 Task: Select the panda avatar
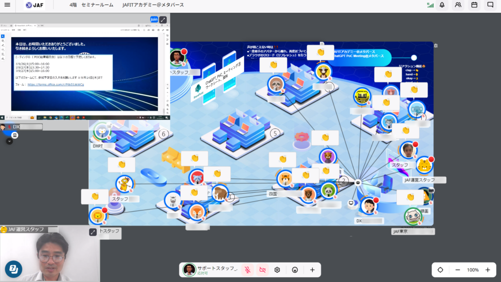(x=328, y=190)
